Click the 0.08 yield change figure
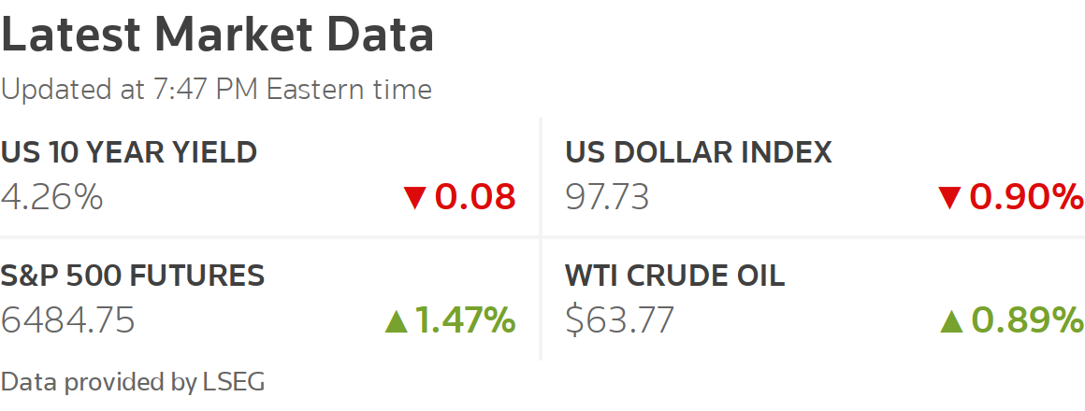Screen dimensions: 1085x411 [x=475, y=197]
